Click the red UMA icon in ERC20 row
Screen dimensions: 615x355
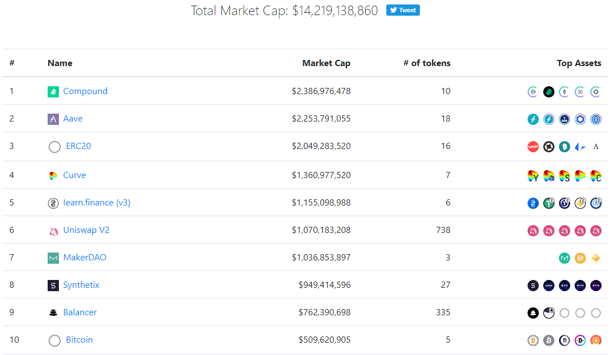[x=533, y=147]
